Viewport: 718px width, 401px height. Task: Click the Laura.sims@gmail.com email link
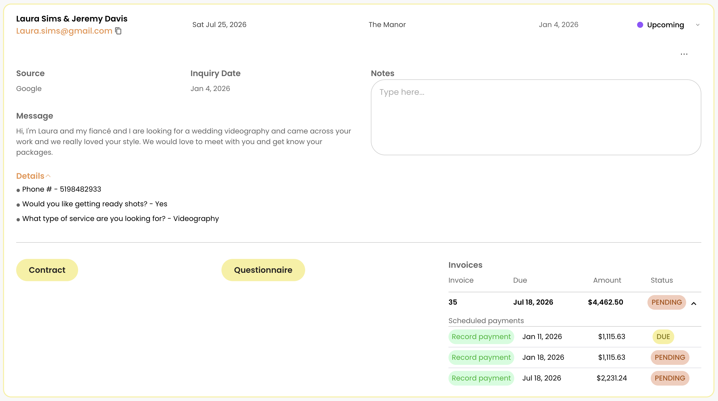pos(64,31)
